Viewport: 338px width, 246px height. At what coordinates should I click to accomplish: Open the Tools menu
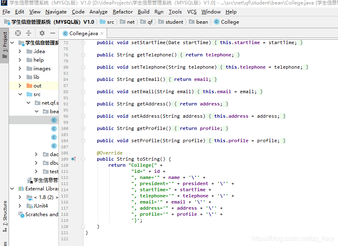pos(175,12)
